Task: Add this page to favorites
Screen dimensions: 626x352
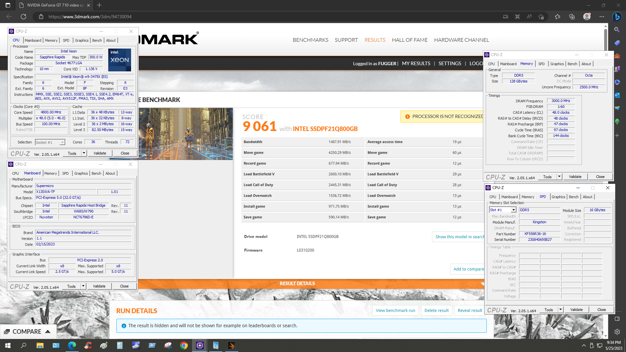Action: pos(541,17)
